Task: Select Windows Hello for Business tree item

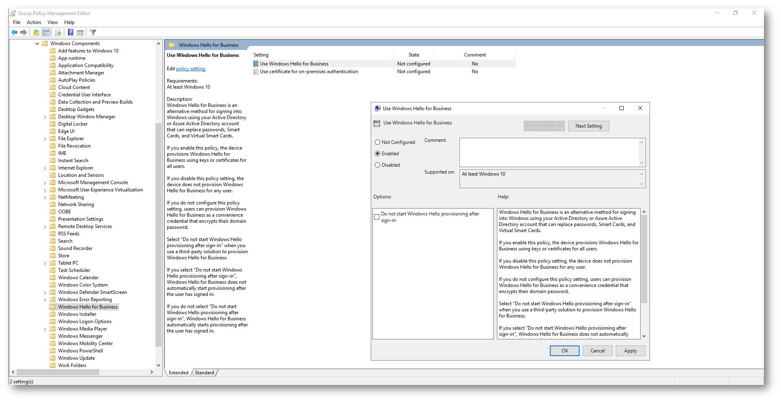Action: [x=88, y=307]
